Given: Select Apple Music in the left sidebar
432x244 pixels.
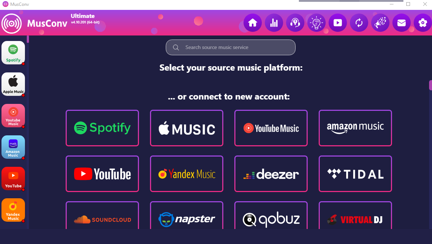Looking at the screenshot, I should pyautogui.click(x=13, y=84).
